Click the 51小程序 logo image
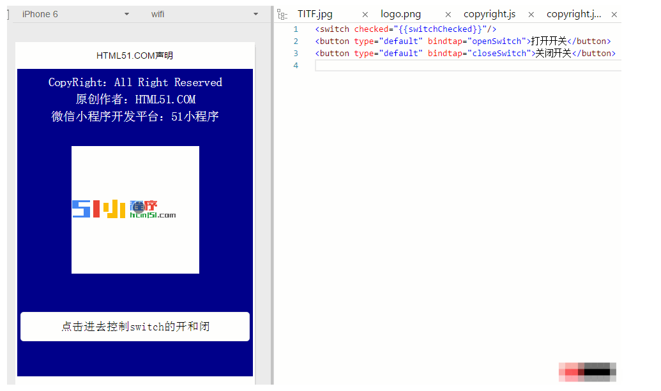This screenshot has width=661, height=391. (x=135, y=210)
